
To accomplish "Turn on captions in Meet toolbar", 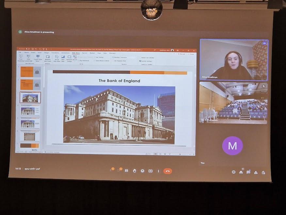I will click(126, 171).
